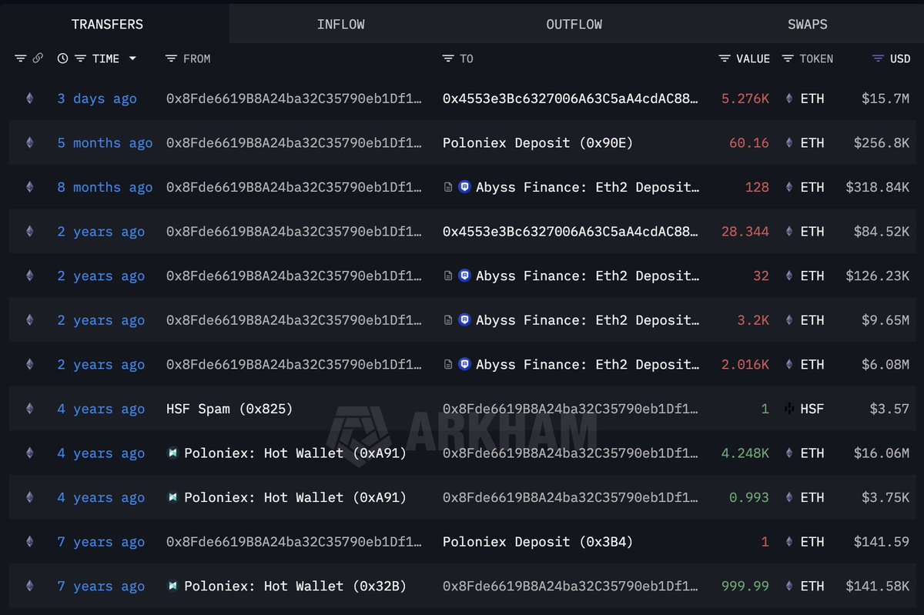
Task: Expand the TIME sort dropdown arrow
Action: click(x=132, y=58)
